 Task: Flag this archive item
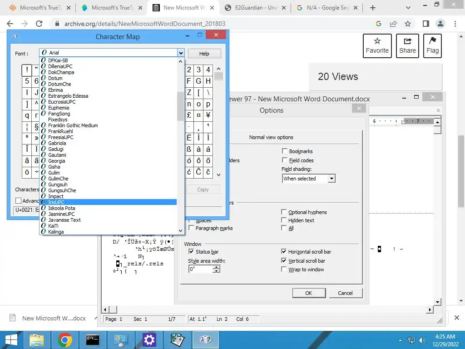tap(433, 46)
